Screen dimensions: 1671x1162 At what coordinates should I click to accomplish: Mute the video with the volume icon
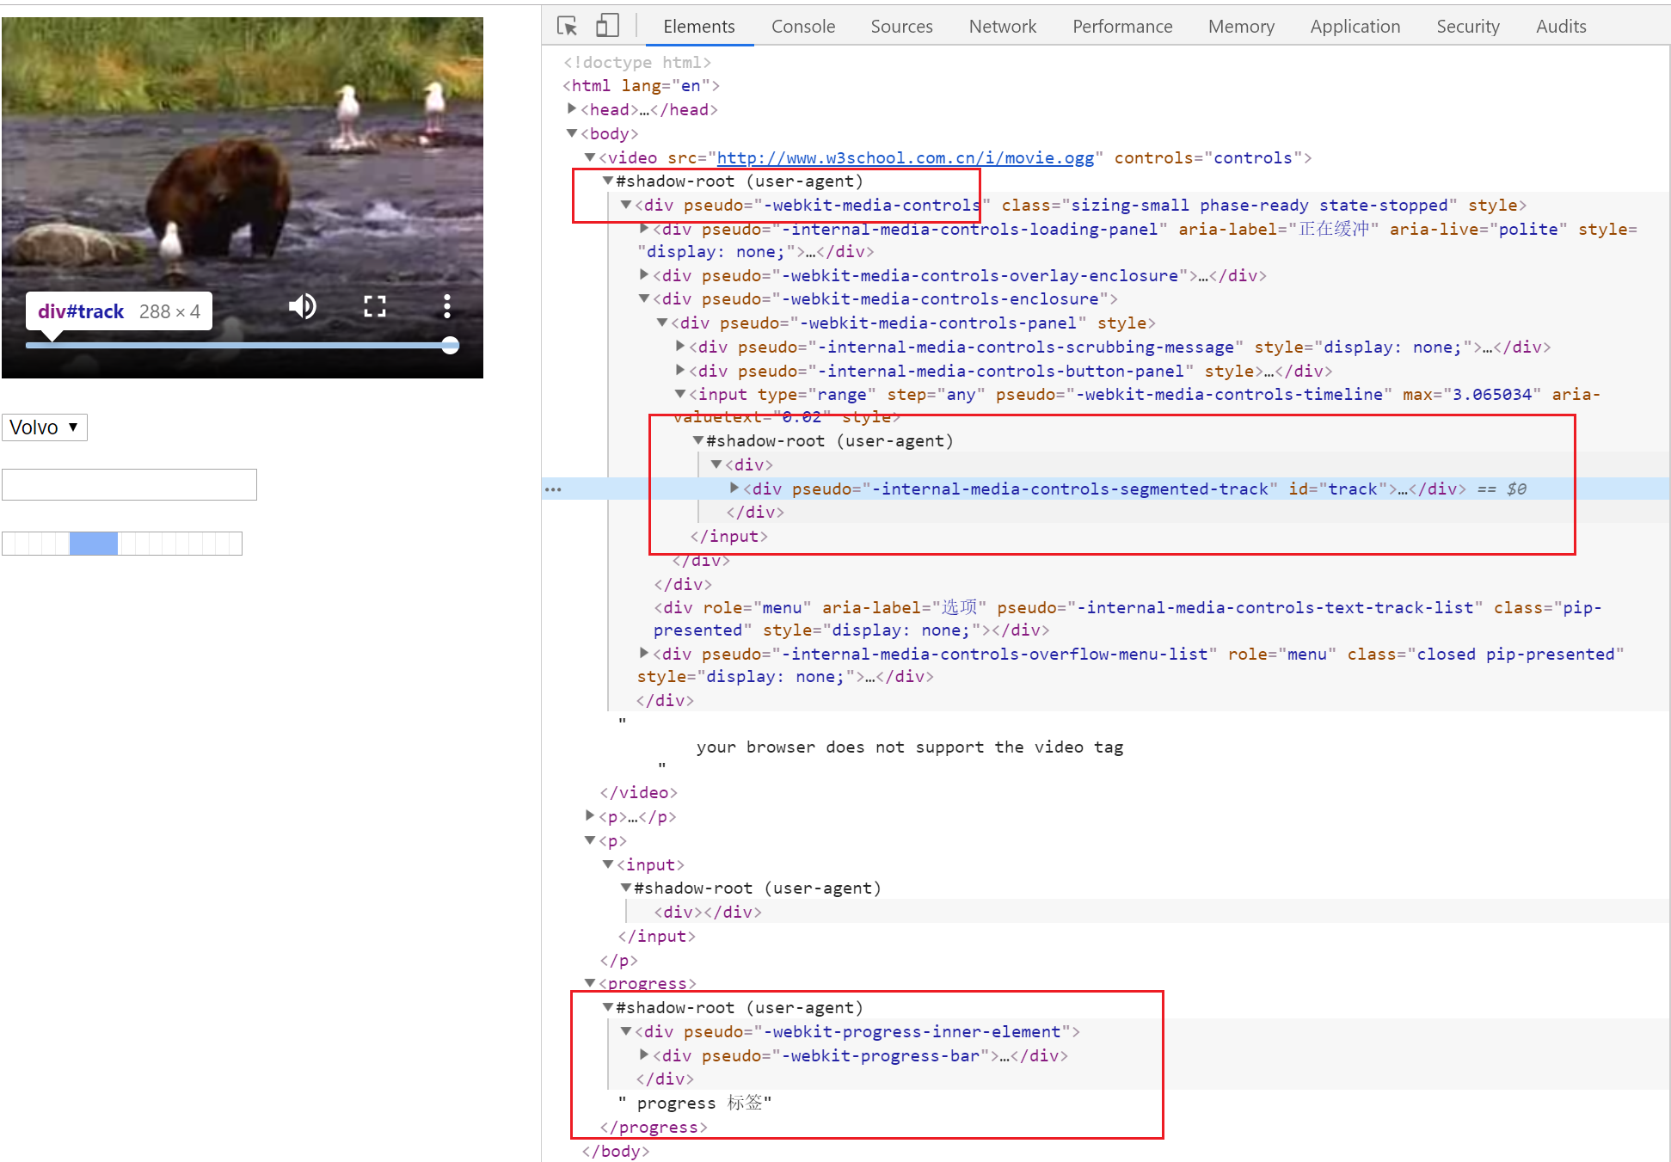click(x=302, y=306)
